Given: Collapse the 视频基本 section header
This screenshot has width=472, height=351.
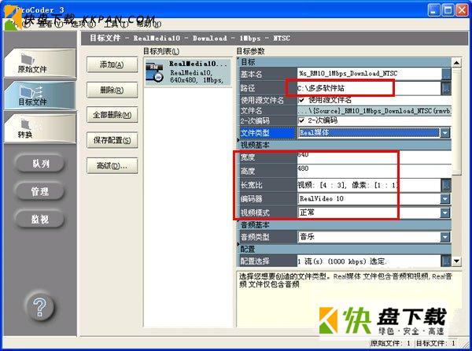Looking at the screenshot, I should coord(344,145).
